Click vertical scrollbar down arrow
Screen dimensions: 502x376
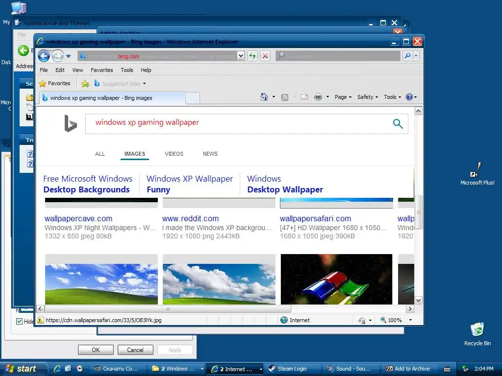point(419,301)
